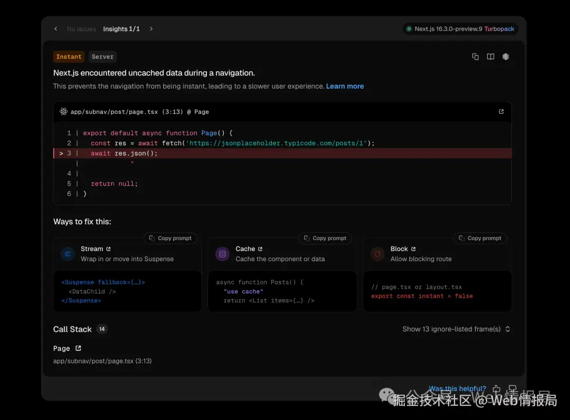Click the React atom icon beside the file path
Image resolution: width=570 pixels, height=420 pixels.
pyautogui.click(x=64, y=111)
